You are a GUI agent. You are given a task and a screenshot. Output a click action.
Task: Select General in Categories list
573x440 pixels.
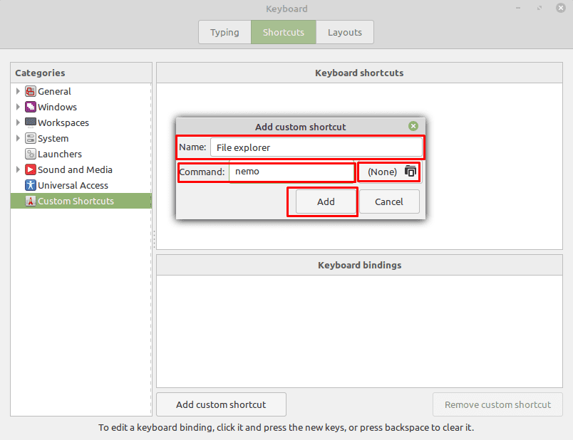pos(81,91)
